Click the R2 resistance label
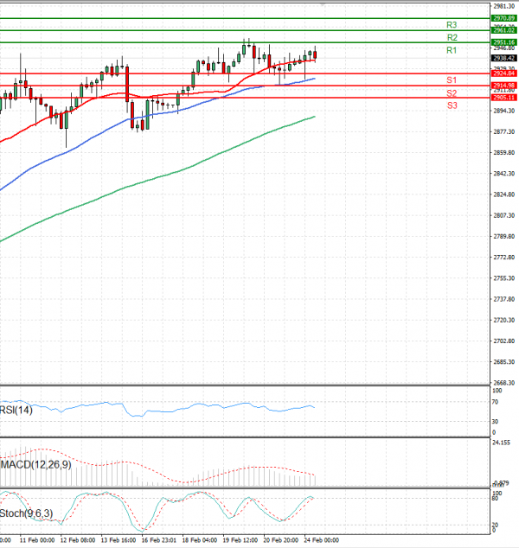Image resolution: width=519 pixels, height=548 pixels. click(x=452, y=37)
